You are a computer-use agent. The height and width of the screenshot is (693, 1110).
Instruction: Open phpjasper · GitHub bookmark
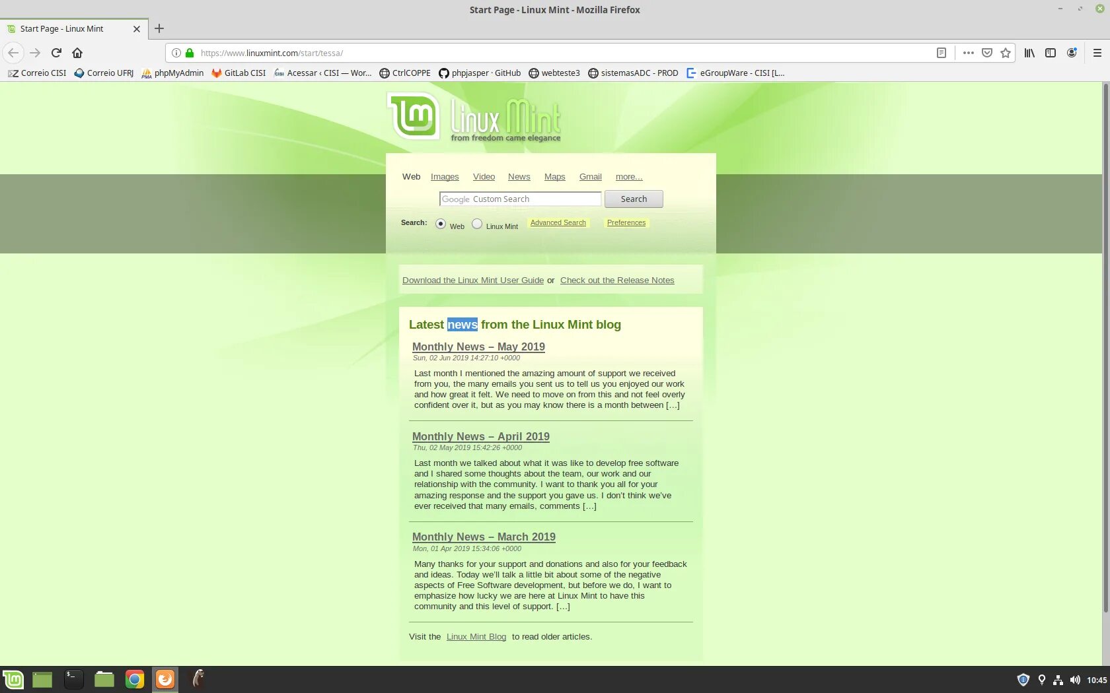pyautogui.click(x=480, y=73)
